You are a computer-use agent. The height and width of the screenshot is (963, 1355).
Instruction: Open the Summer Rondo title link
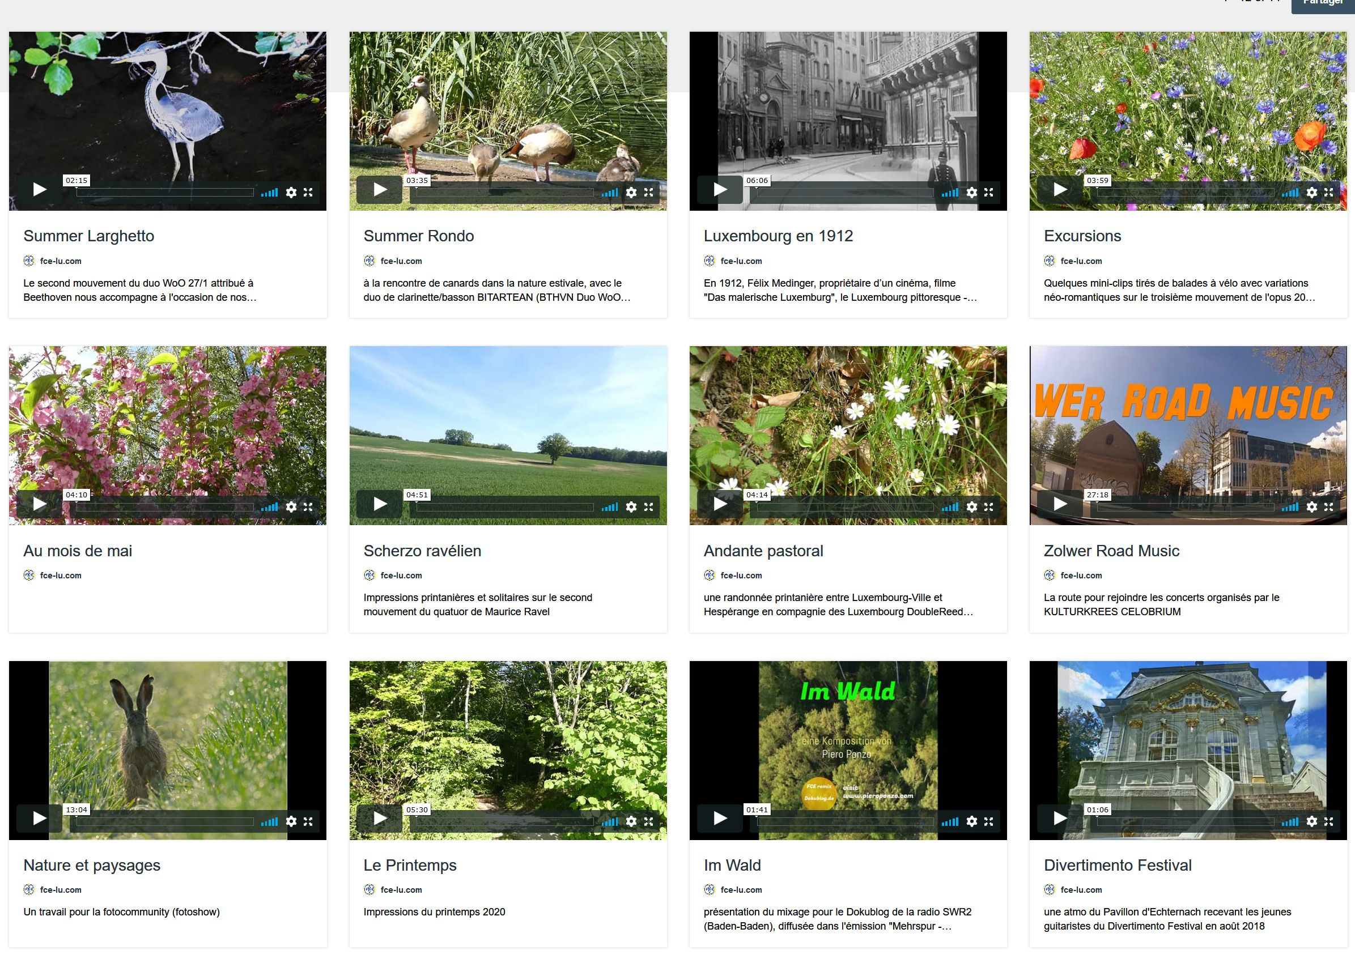(418, 236)
